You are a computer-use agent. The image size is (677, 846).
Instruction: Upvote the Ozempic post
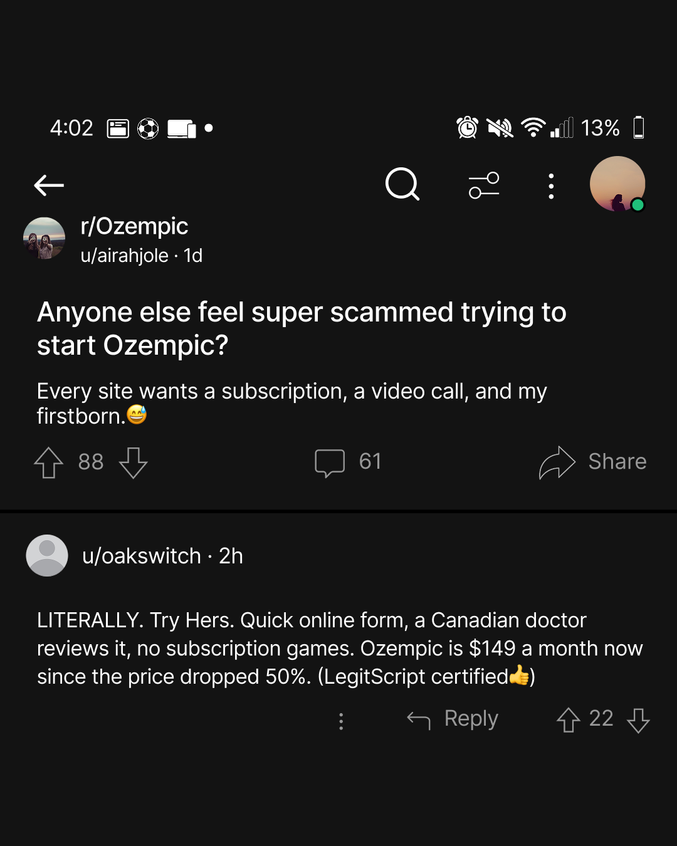pyautogui.click(x=48, y=462)
